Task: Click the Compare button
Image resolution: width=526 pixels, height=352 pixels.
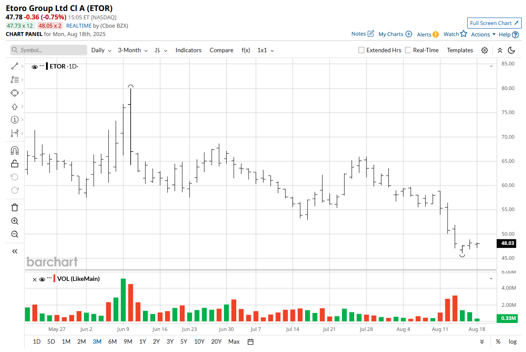Action: pyautogui.click(x=221, y=50)
